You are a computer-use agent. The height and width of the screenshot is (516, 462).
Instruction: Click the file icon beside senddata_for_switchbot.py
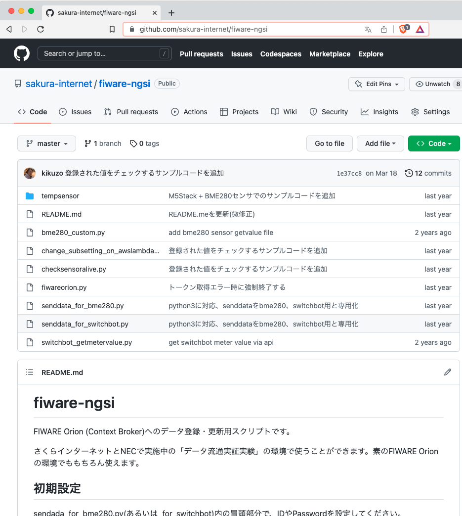[x=30, y=324]
